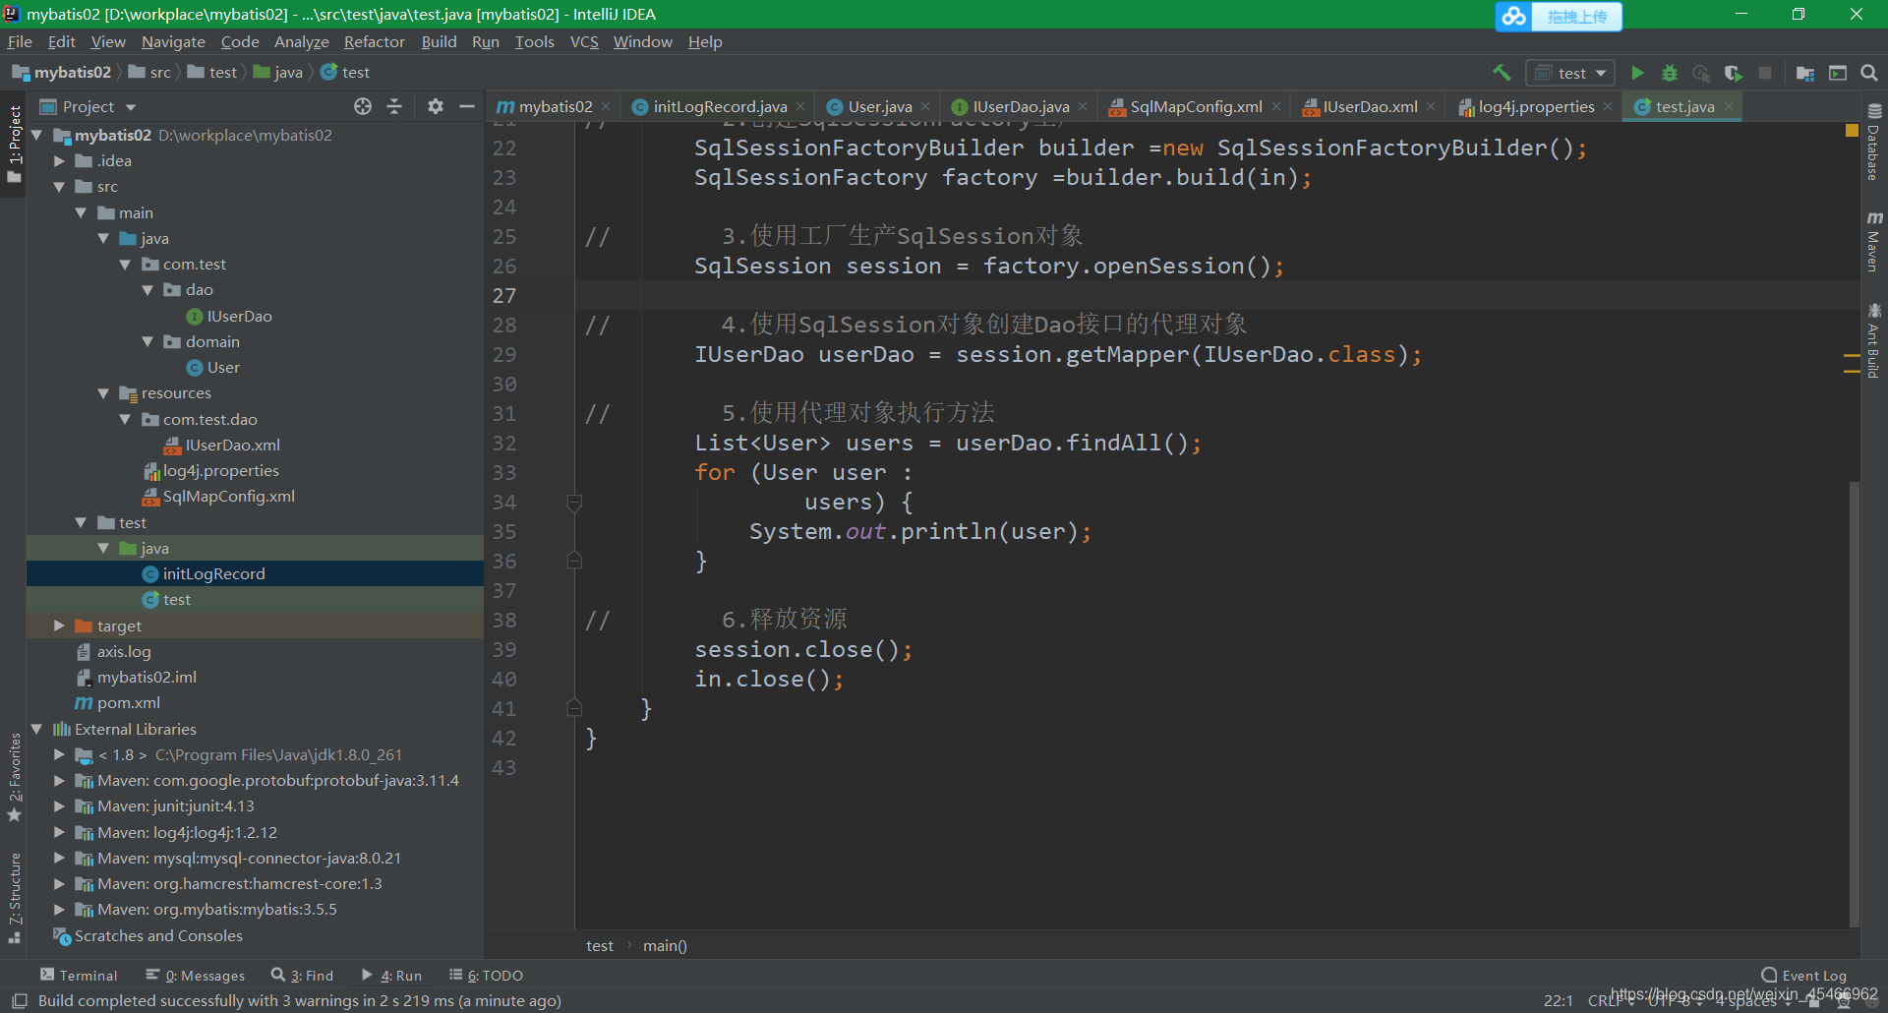Click the 22:1 cursor position in status bar
The image size is (1888, 1013).
click(x=1558, y=1000)
